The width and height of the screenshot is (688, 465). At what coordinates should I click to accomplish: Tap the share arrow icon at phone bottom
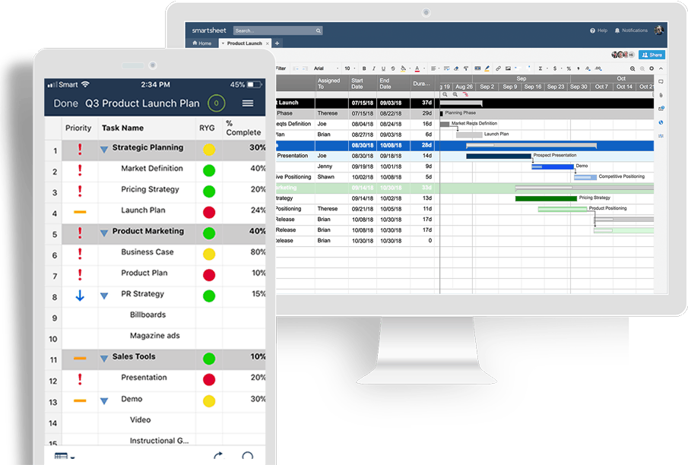(218, 456)
